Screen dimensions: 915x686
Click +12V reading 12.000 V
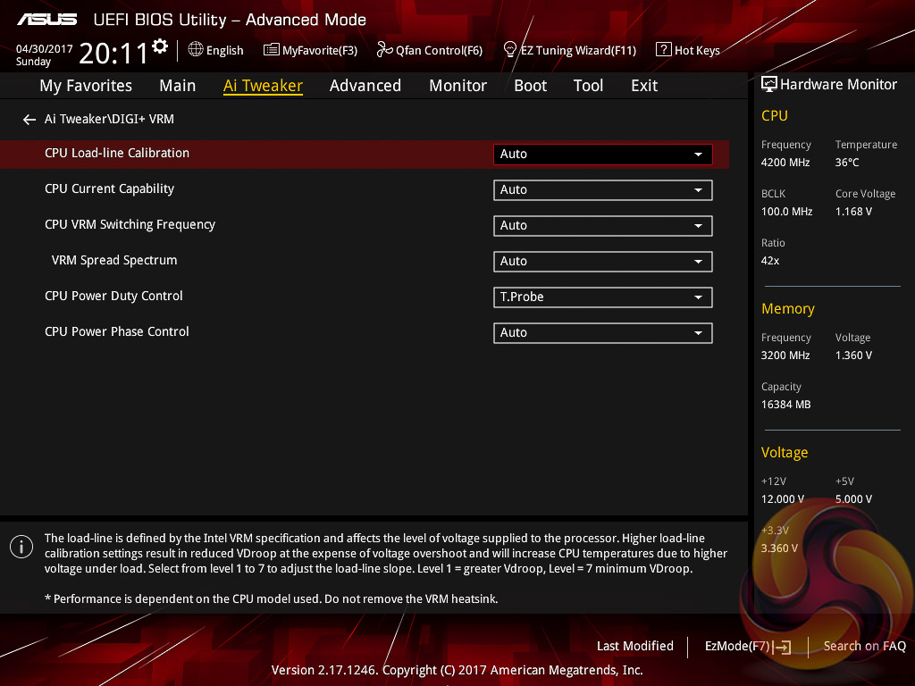[x=783, y=499]
